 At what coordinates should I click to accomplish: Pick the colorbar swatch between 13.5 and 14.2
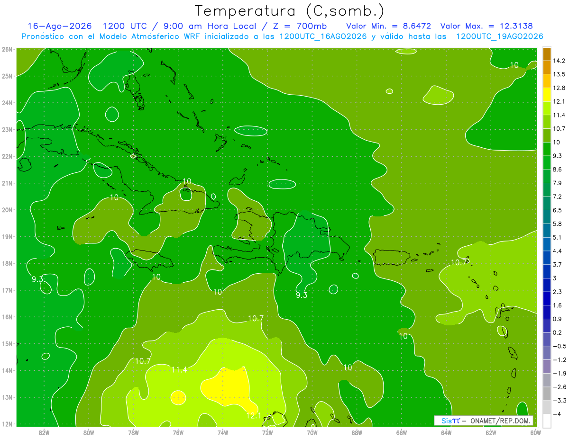point(547,67)
